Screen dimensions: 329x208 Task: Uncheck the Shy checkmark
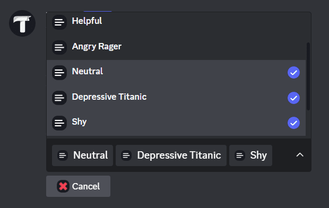[x=293, y=123]
